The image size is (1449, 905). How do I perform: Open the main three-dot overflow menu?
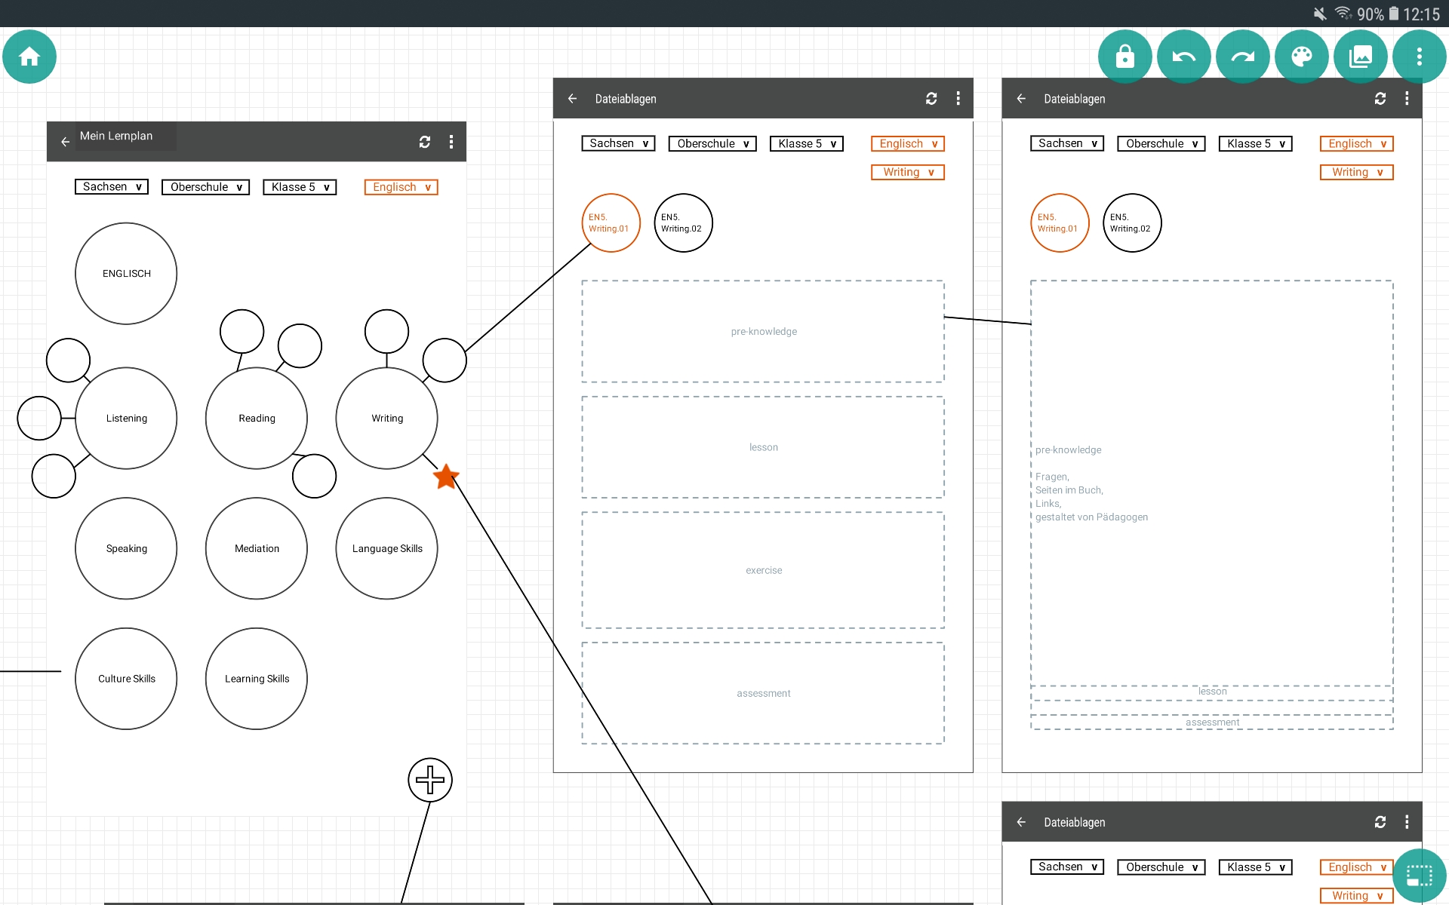[x=1419, y=57]
